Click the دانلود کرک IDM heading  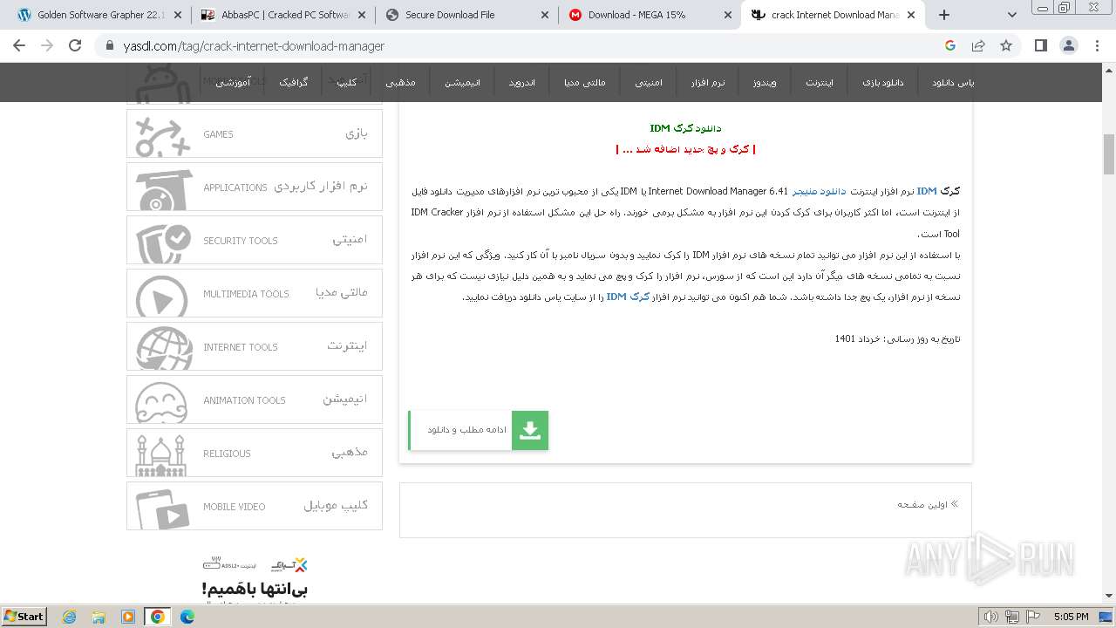pos(685,128)
